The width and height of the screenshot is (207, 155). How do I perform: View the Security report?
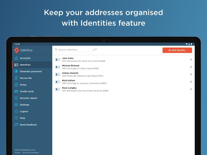point(32,98)
